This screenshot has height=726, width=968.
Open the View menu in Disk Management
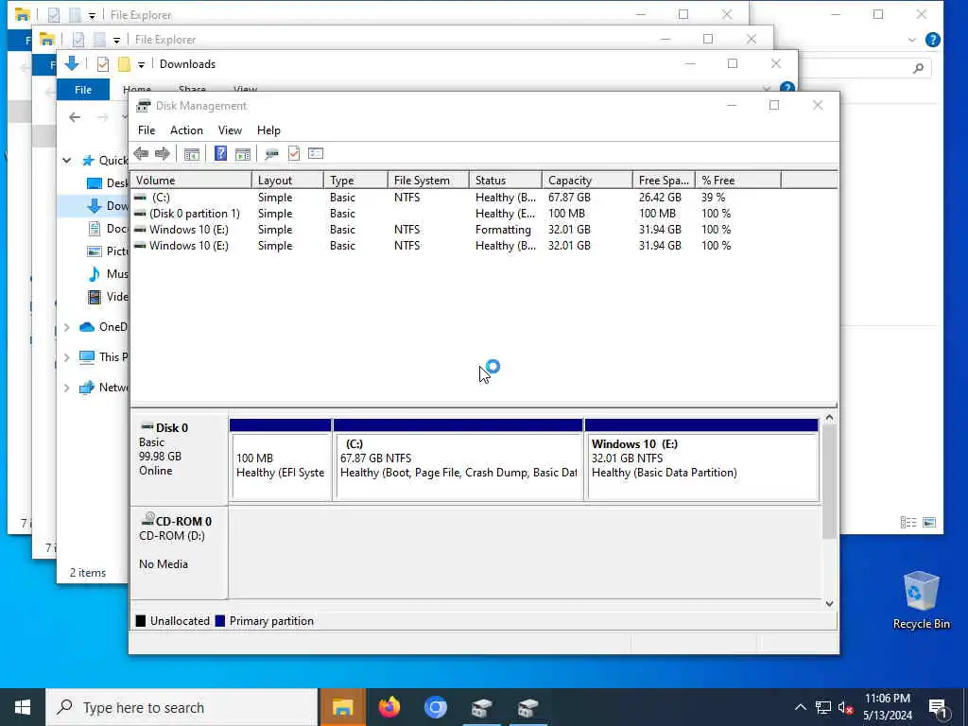coord(230,130)
